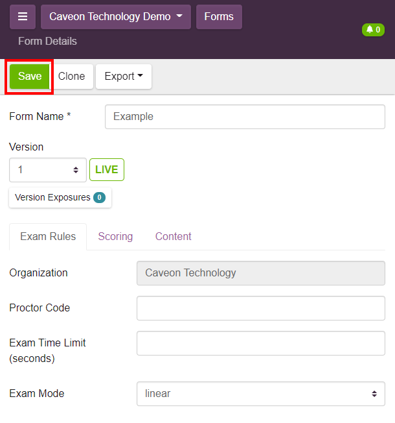Go to the Forms page

[219, 17]
